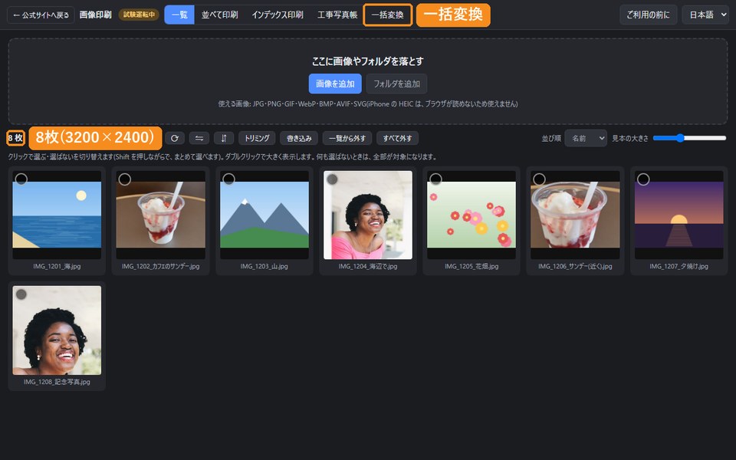Click the すべて外す button
This screenshot has width=736, height=460.
397,138
